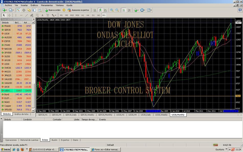
Task: Open the new chart dropdown arrow
Action: (x=7, y=10)
